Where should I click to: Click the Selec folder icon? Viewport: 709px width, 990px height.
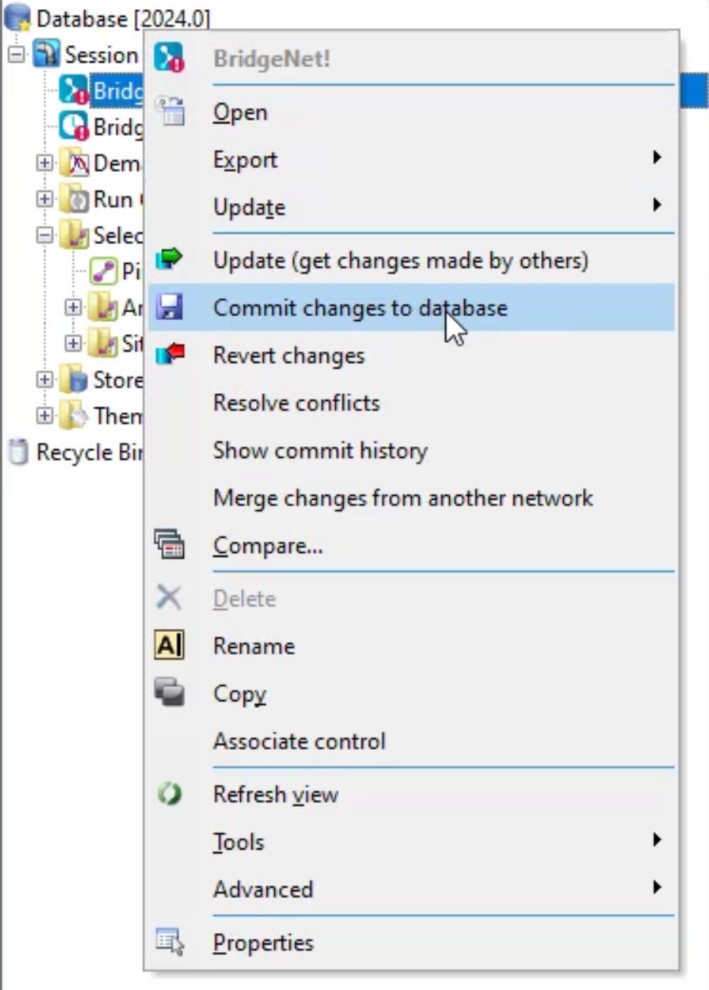74,235
